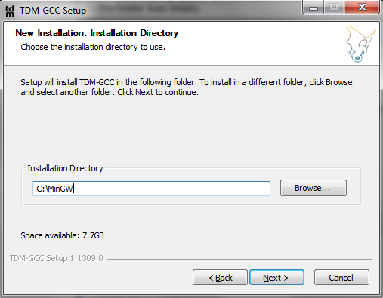Go to the Next setup step
Screen dimensions: 383x298
tap(276, 278)
